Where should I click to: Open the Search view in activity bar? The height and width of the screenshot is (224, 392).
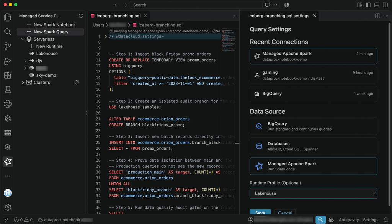click(8, 32)
